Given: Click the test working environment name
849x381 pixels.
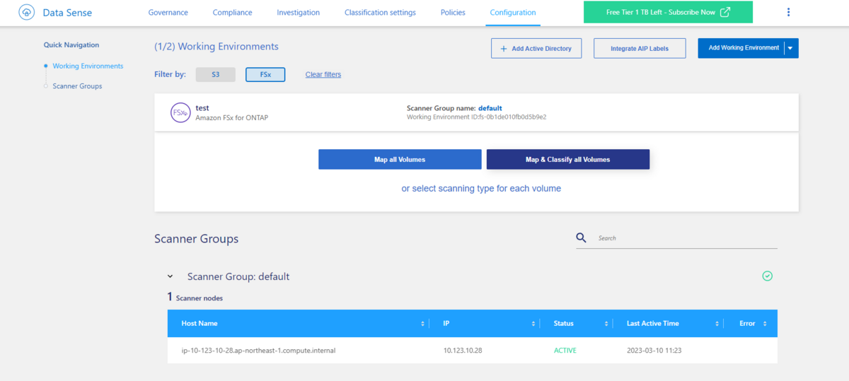Looking at the screenshot, I should 202,108.
